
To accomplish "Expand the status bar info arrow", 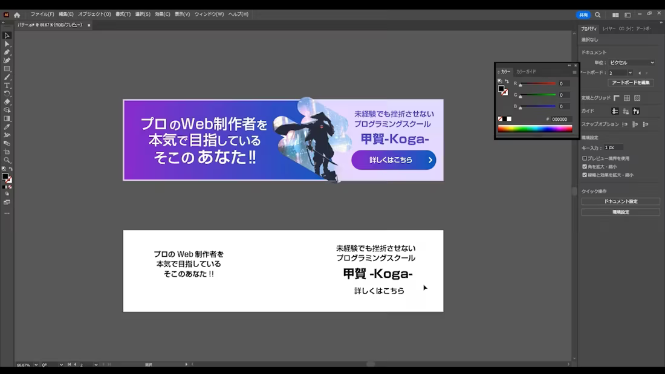I will tap(186, 364).
